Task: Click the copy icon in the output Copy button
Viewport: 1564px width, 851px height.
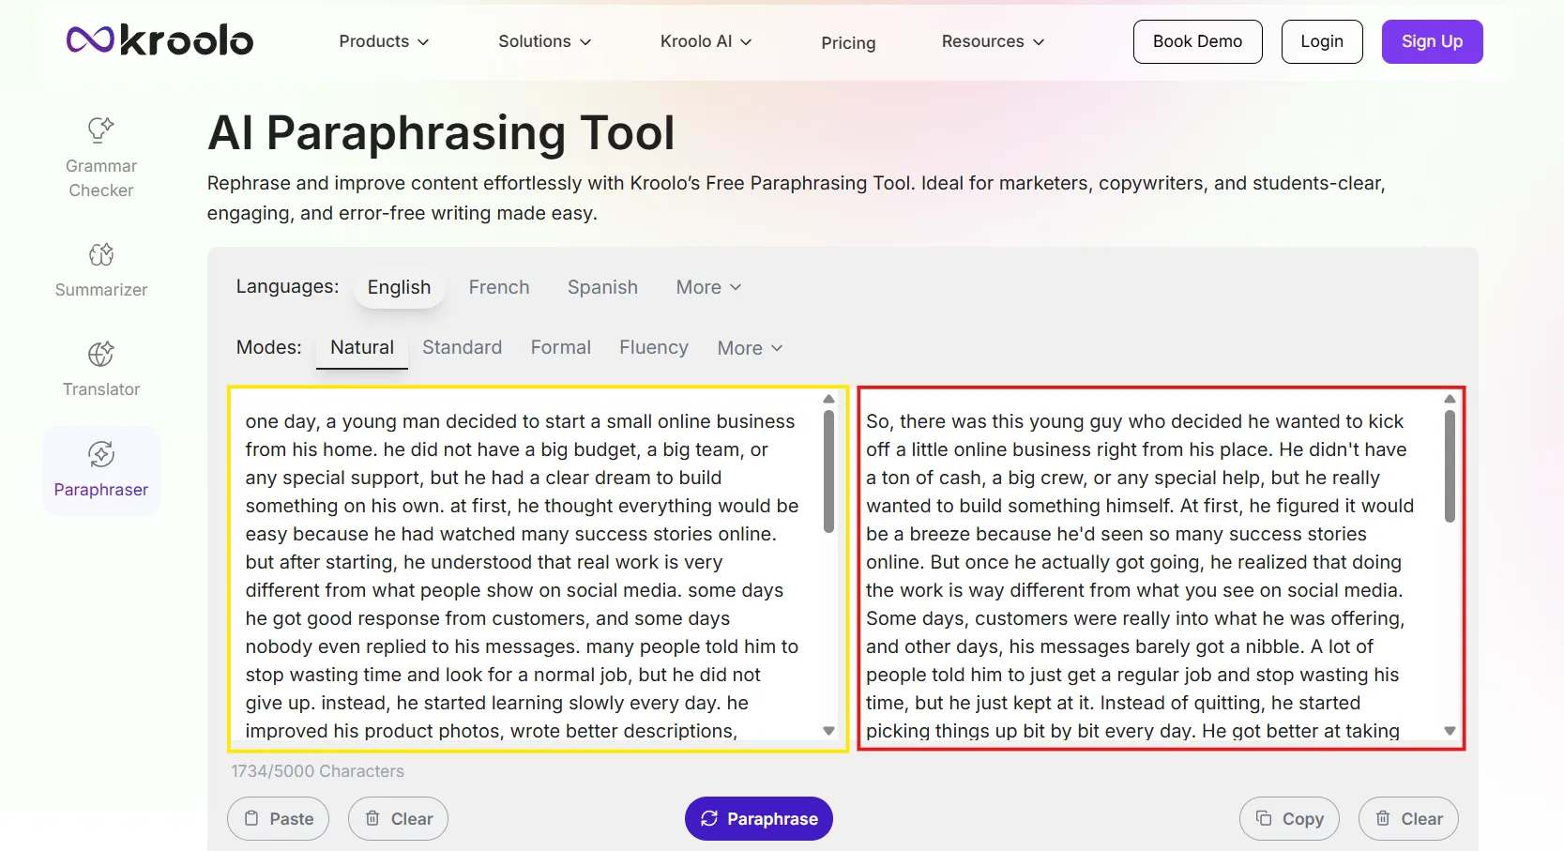Action: [1264, 818]
